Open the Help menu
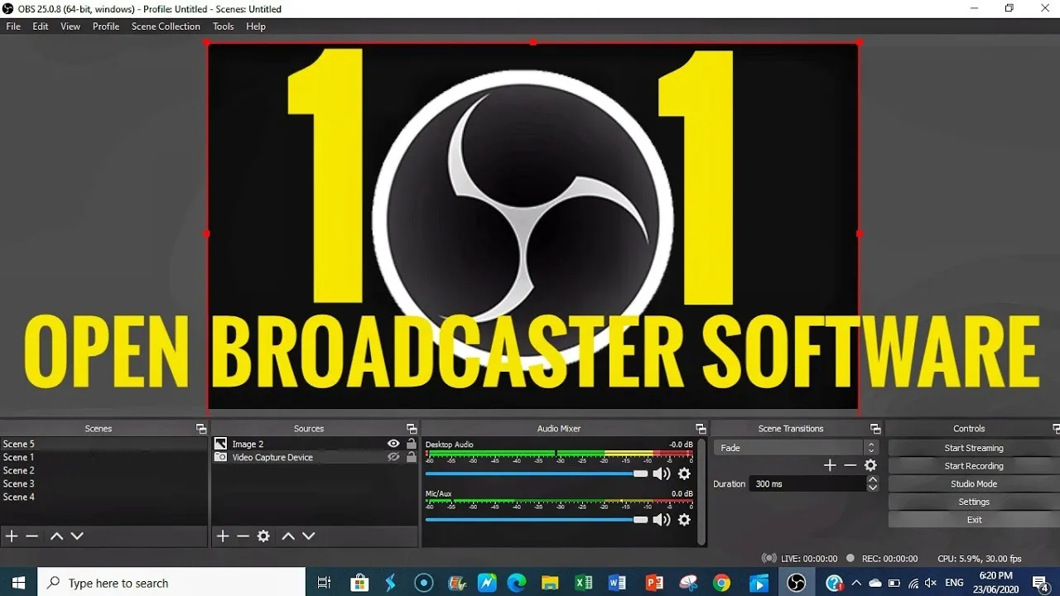Image resolution: width=1060 pixels, height=596 pixels. [x=256, y=26]
